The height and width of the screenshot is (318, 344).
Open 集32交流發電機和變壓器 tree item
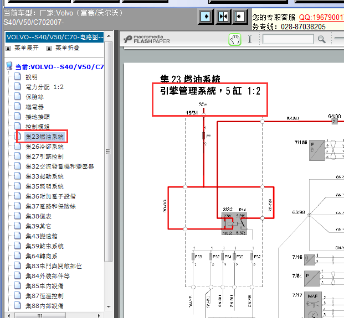coord(60,166)
